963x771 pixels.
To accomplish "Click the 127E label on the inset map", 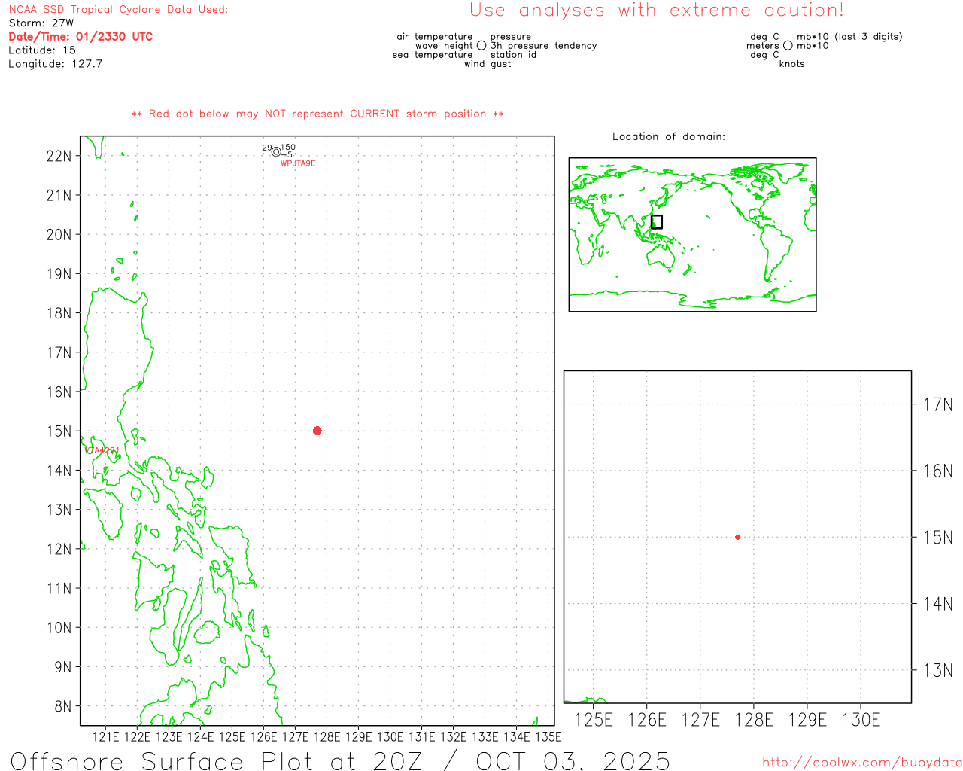I will pos(700,720).
